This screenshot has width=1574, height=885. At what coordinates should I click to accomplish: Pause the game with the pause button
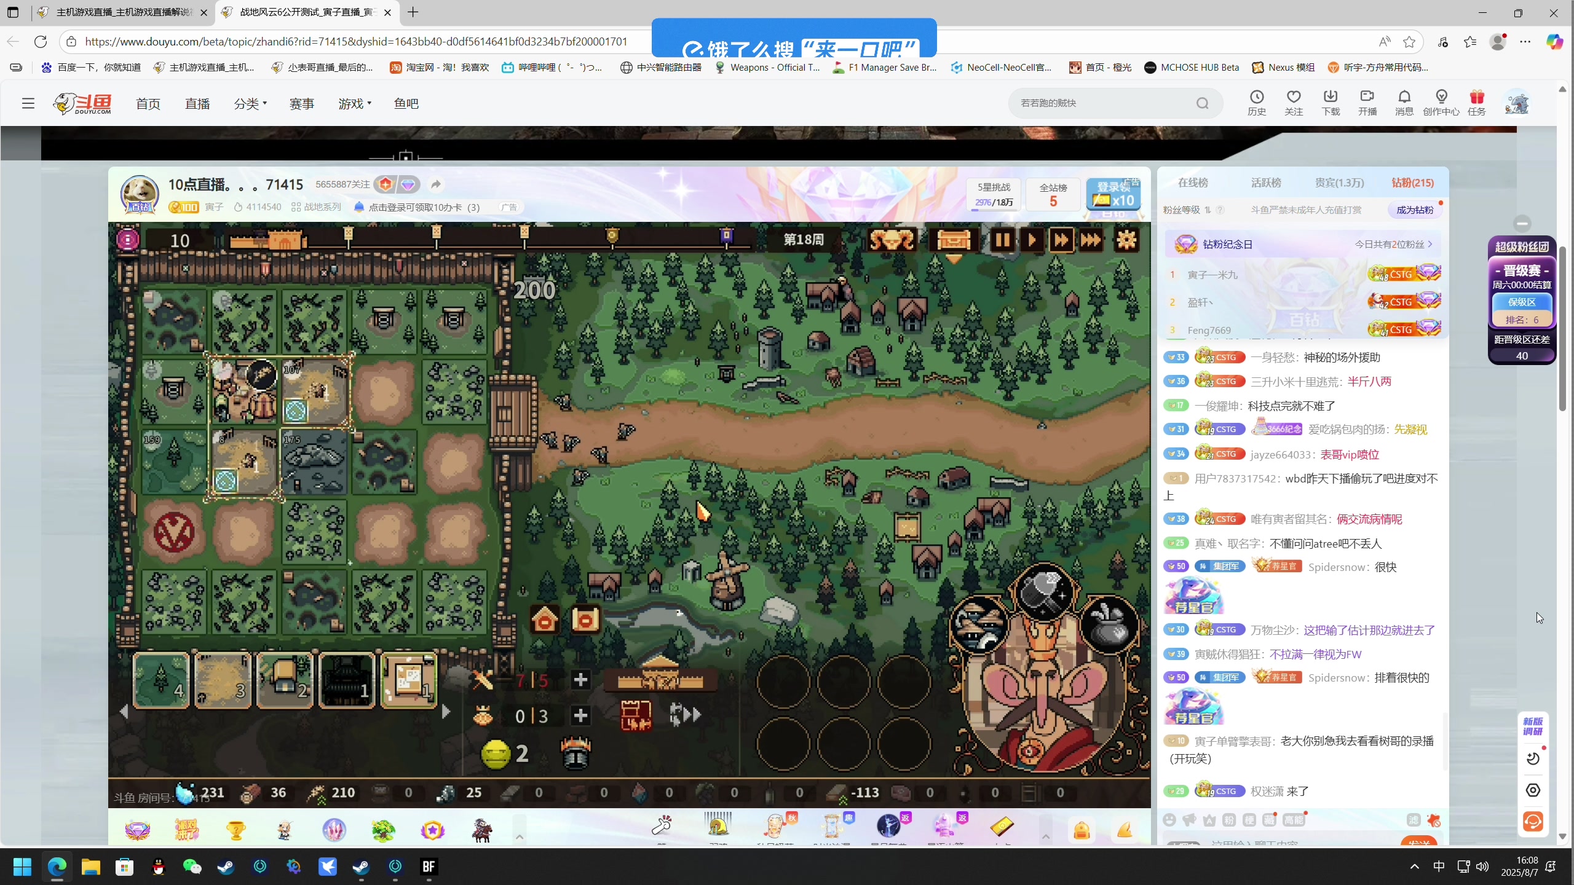click(x=1002, y=240)
